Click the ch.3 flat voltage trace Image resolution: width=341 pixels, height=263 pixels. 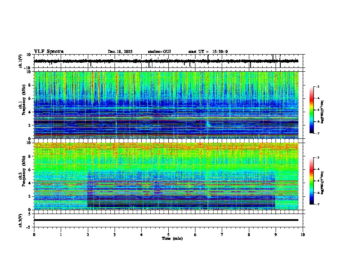click(x=166, y=220)
